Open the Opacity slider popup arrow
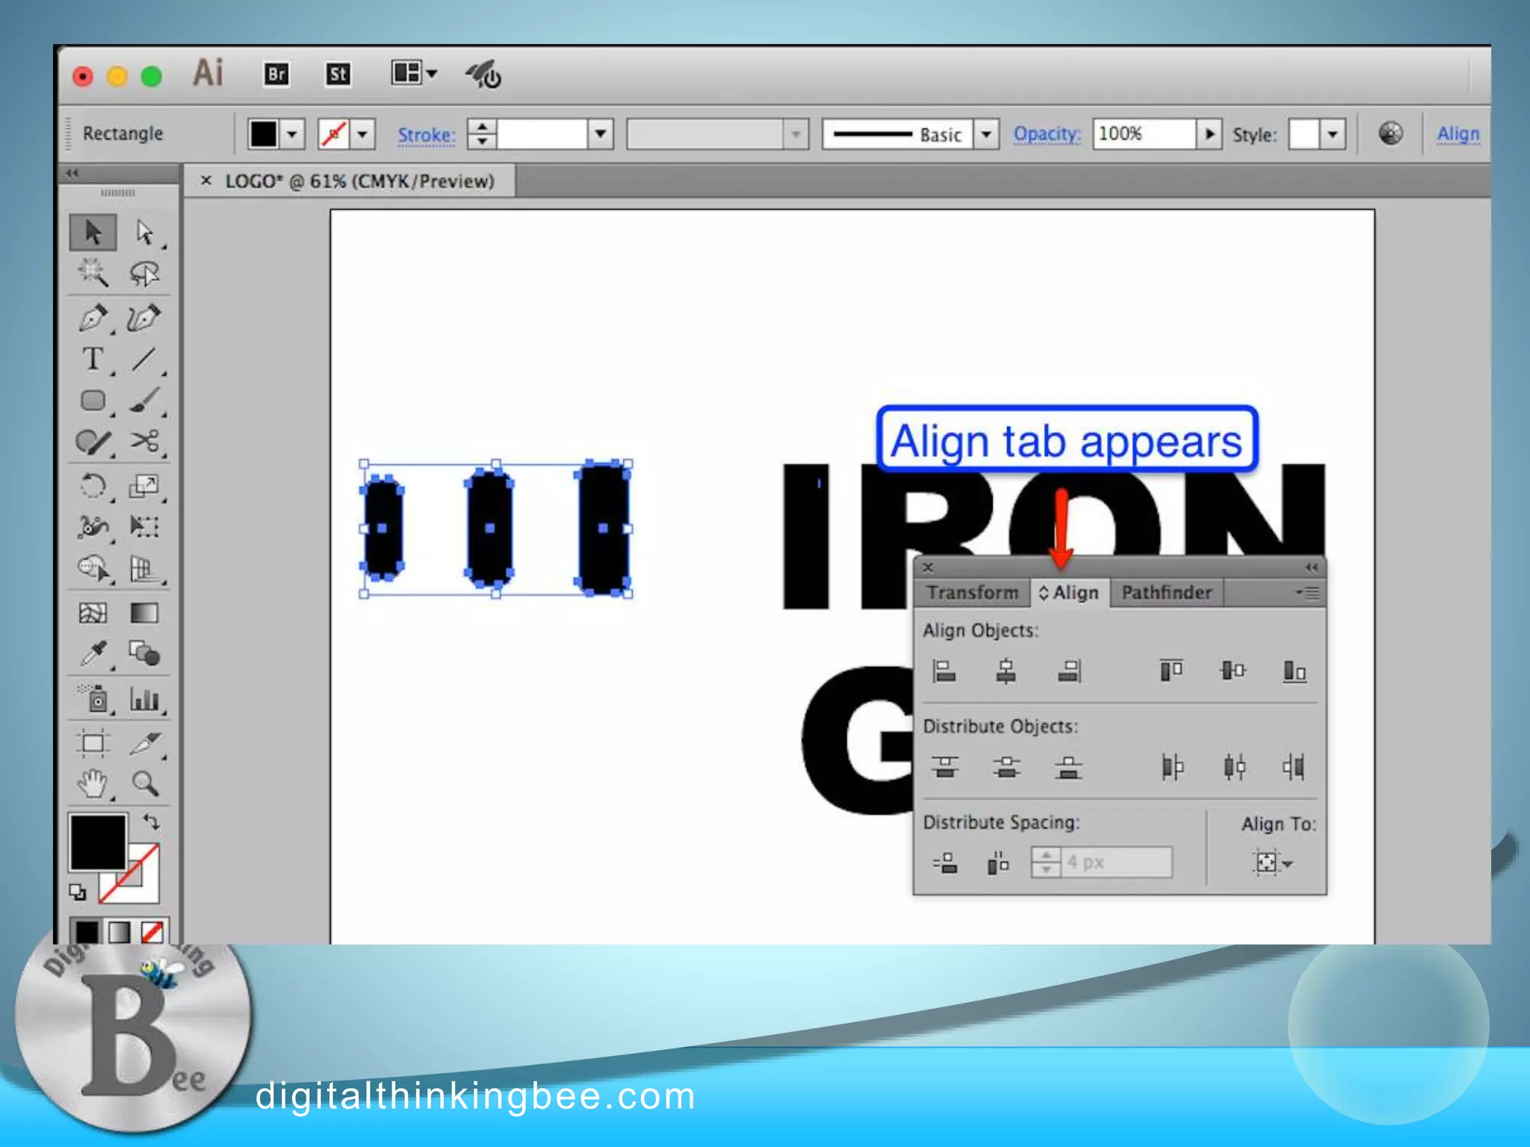The width and height of the screenshot is (1530, 1147). (x=1210, y=134)
